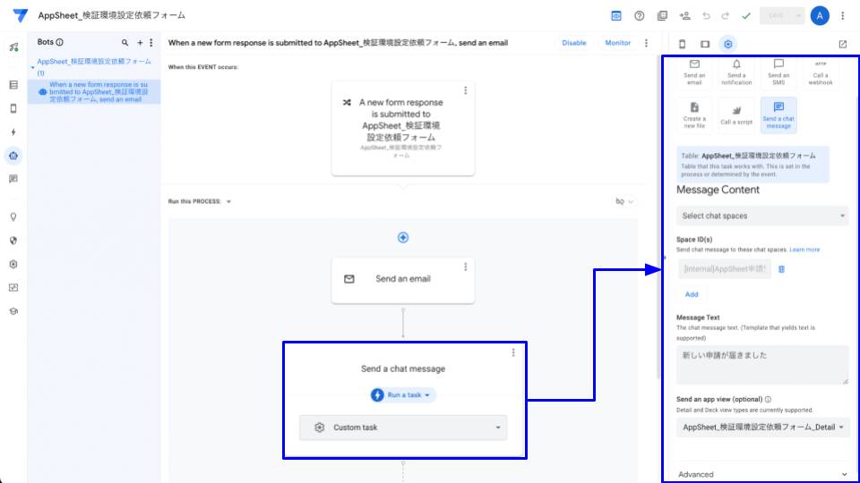Image resolution: width=860 pixels, height=483 pixels.
Task: Open the Security shield icon in sidebar
Action: [13, 241]
